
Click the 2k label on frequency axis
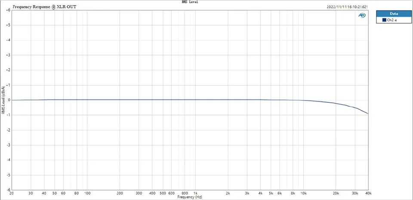pos(228,193)
